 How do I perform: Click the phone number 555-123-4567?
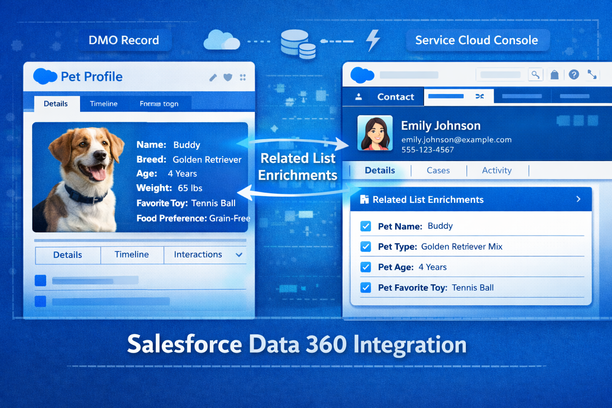pos(428,150)
